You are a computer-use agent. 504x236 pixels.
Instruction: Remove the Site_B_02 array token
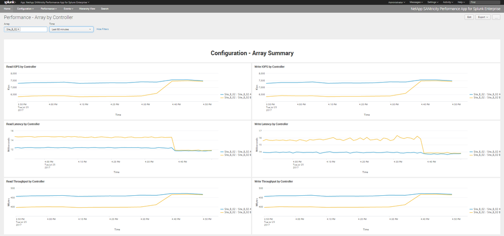pyautogui.click(x=19, y=30)
